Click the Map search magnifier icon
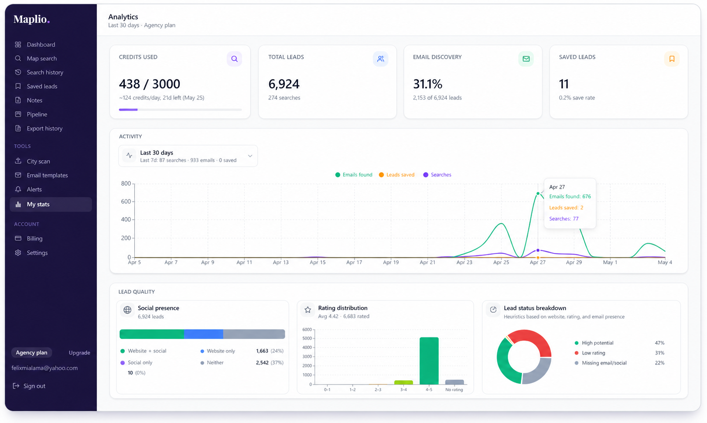Viewport: 707px width, 423px height. [18, 58]
